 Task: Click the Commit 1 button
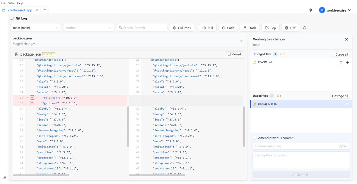point(301,175)
